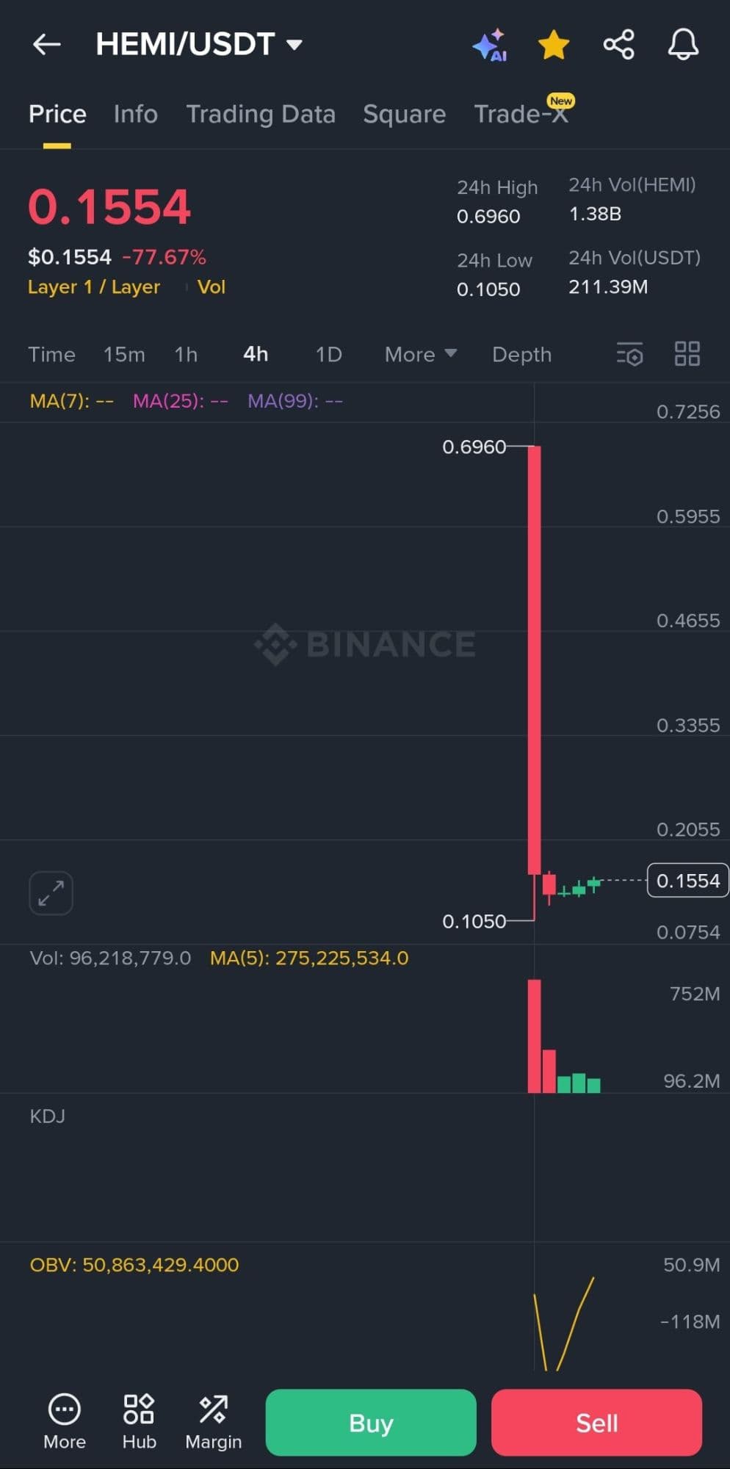Expand chart to fullscreen
The width and height of the screenshot is (730, 1469).
click(x=51, y=893)
